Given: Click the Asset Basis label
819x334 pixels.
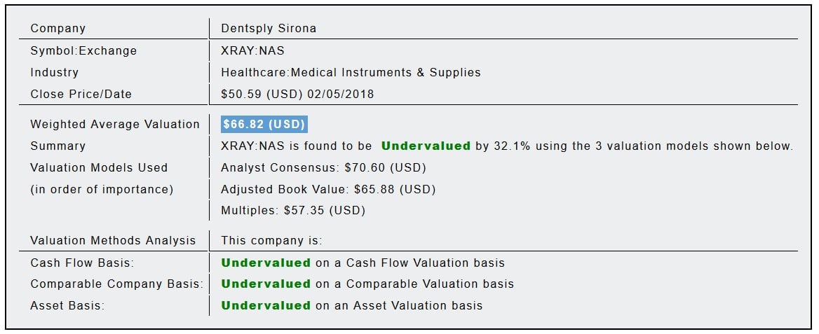Looking at the screenshot, I should [67, 305].
